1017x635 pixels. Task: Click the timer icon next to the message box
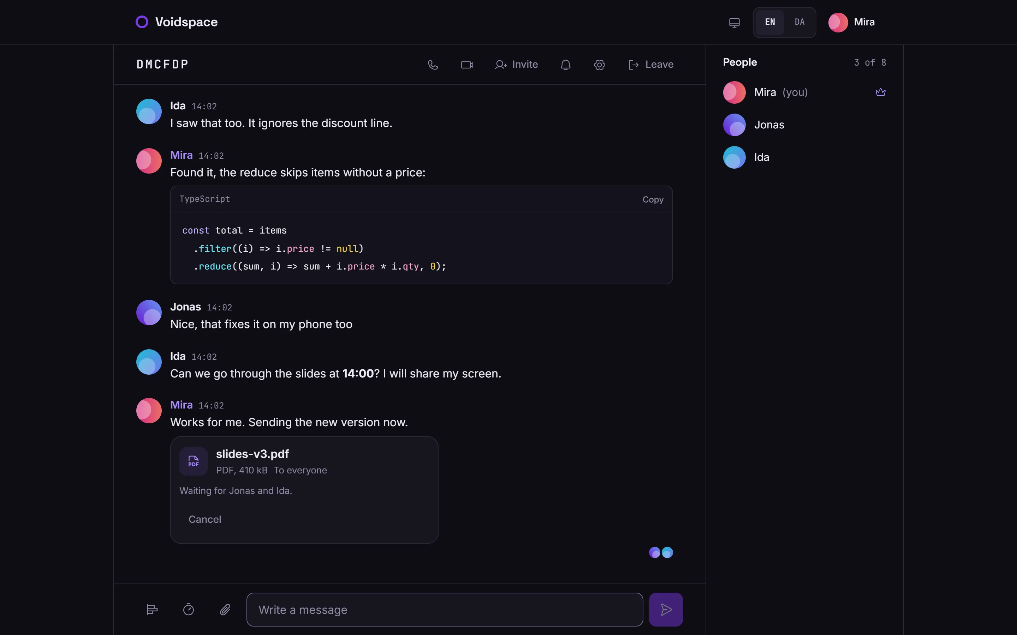[189, 609]
